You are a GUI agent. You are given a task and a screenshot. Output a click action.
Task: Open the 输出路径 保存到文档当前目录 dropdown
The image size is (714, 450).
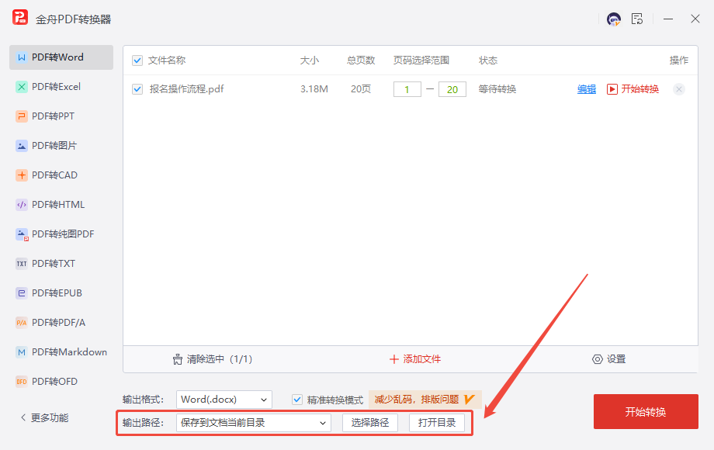click(x=254, y=423)
